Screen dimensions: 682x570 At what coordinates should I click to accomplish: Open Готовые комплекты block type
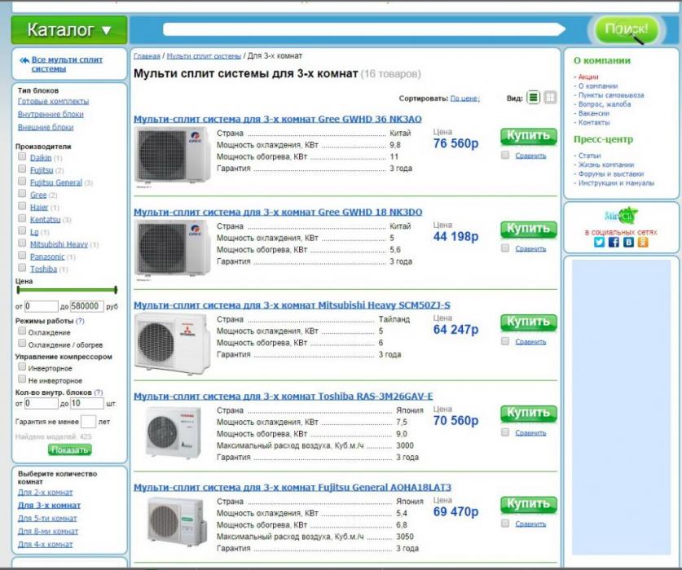(53, 101)
